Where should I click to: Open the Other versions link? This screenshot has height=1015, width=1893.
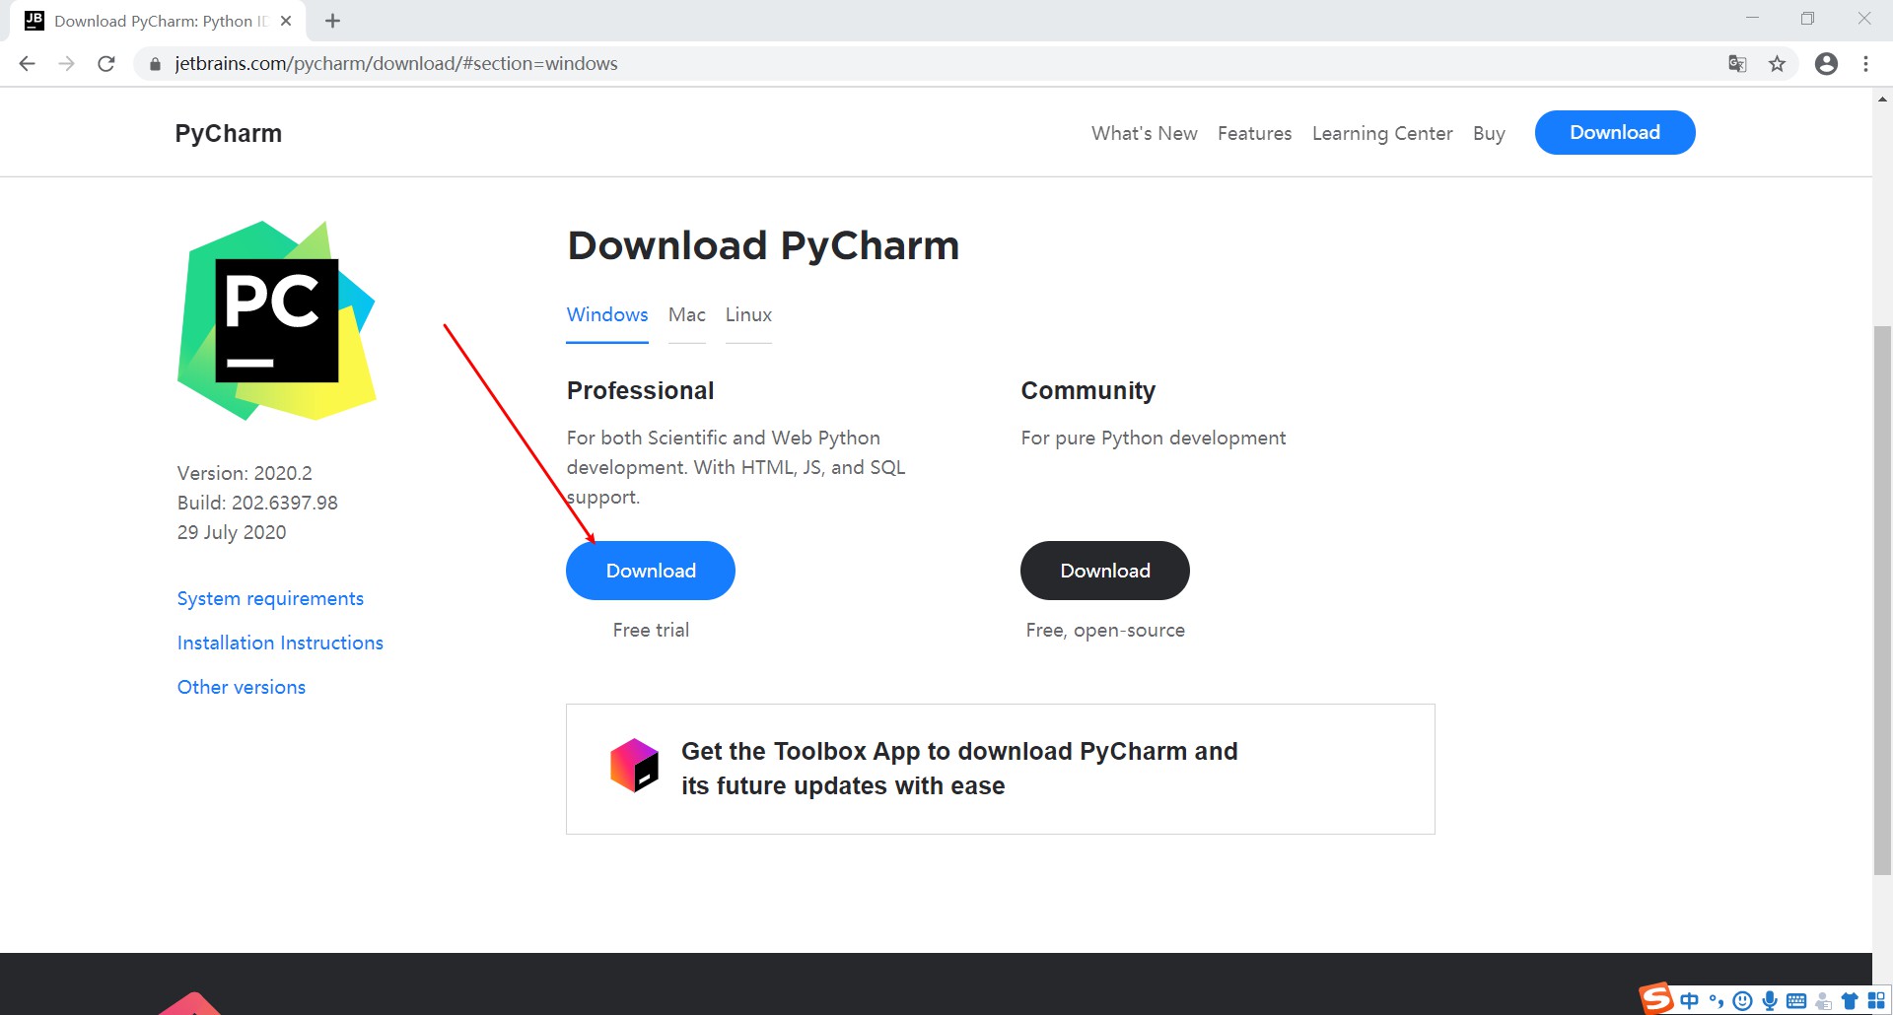coord(242,687)
